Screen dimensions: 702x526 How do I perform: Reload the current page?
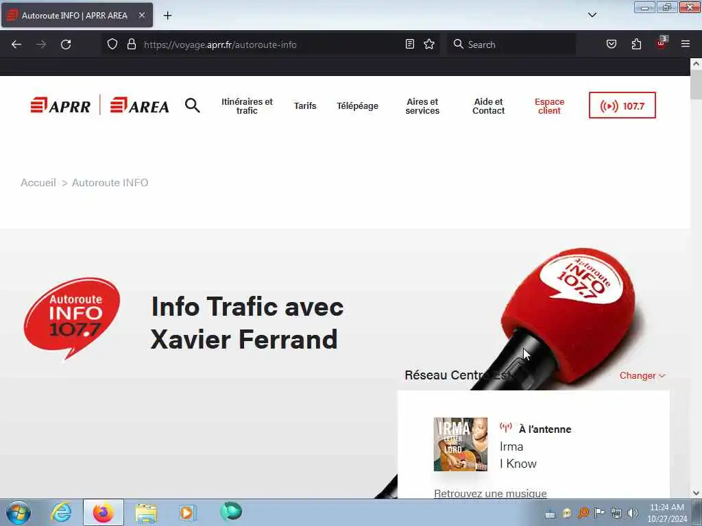(66, 45)
